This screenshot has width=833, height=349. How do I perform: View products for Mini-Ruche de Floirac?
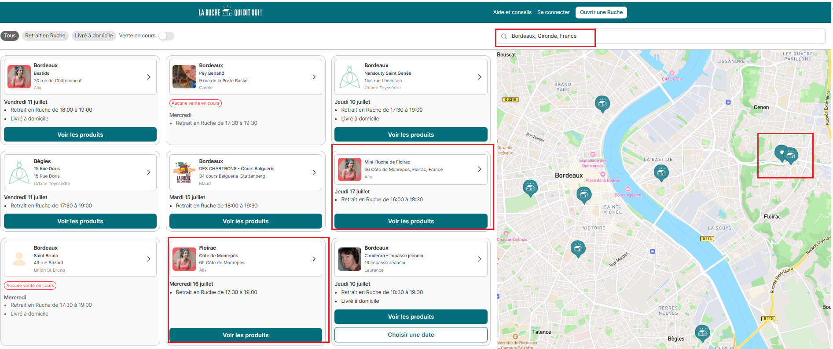[x=411, y=221]
